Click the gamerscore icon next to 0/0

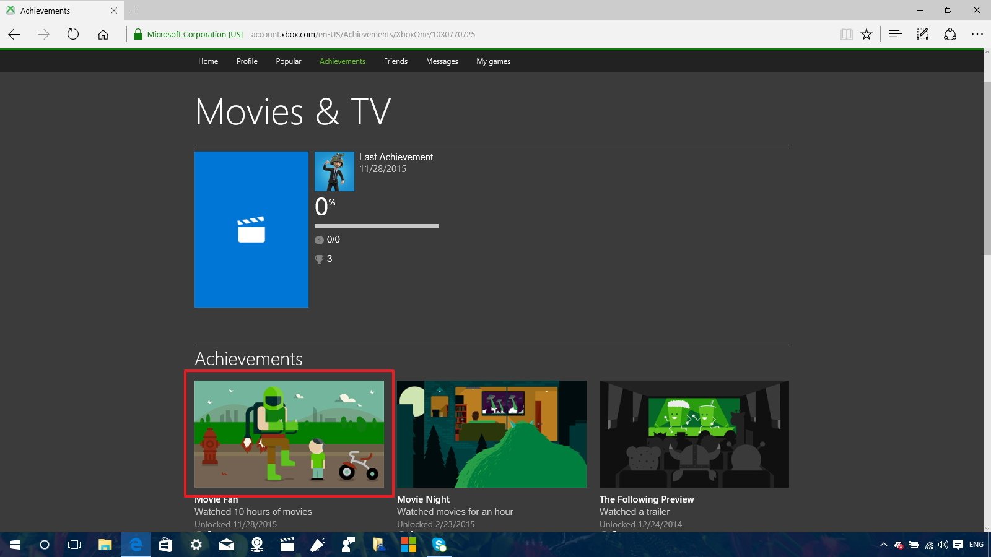point(319,240)
